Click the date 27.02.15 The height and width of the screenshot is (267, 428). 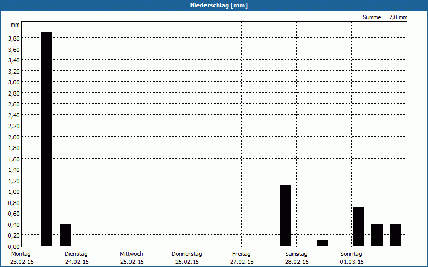[242, 262]
